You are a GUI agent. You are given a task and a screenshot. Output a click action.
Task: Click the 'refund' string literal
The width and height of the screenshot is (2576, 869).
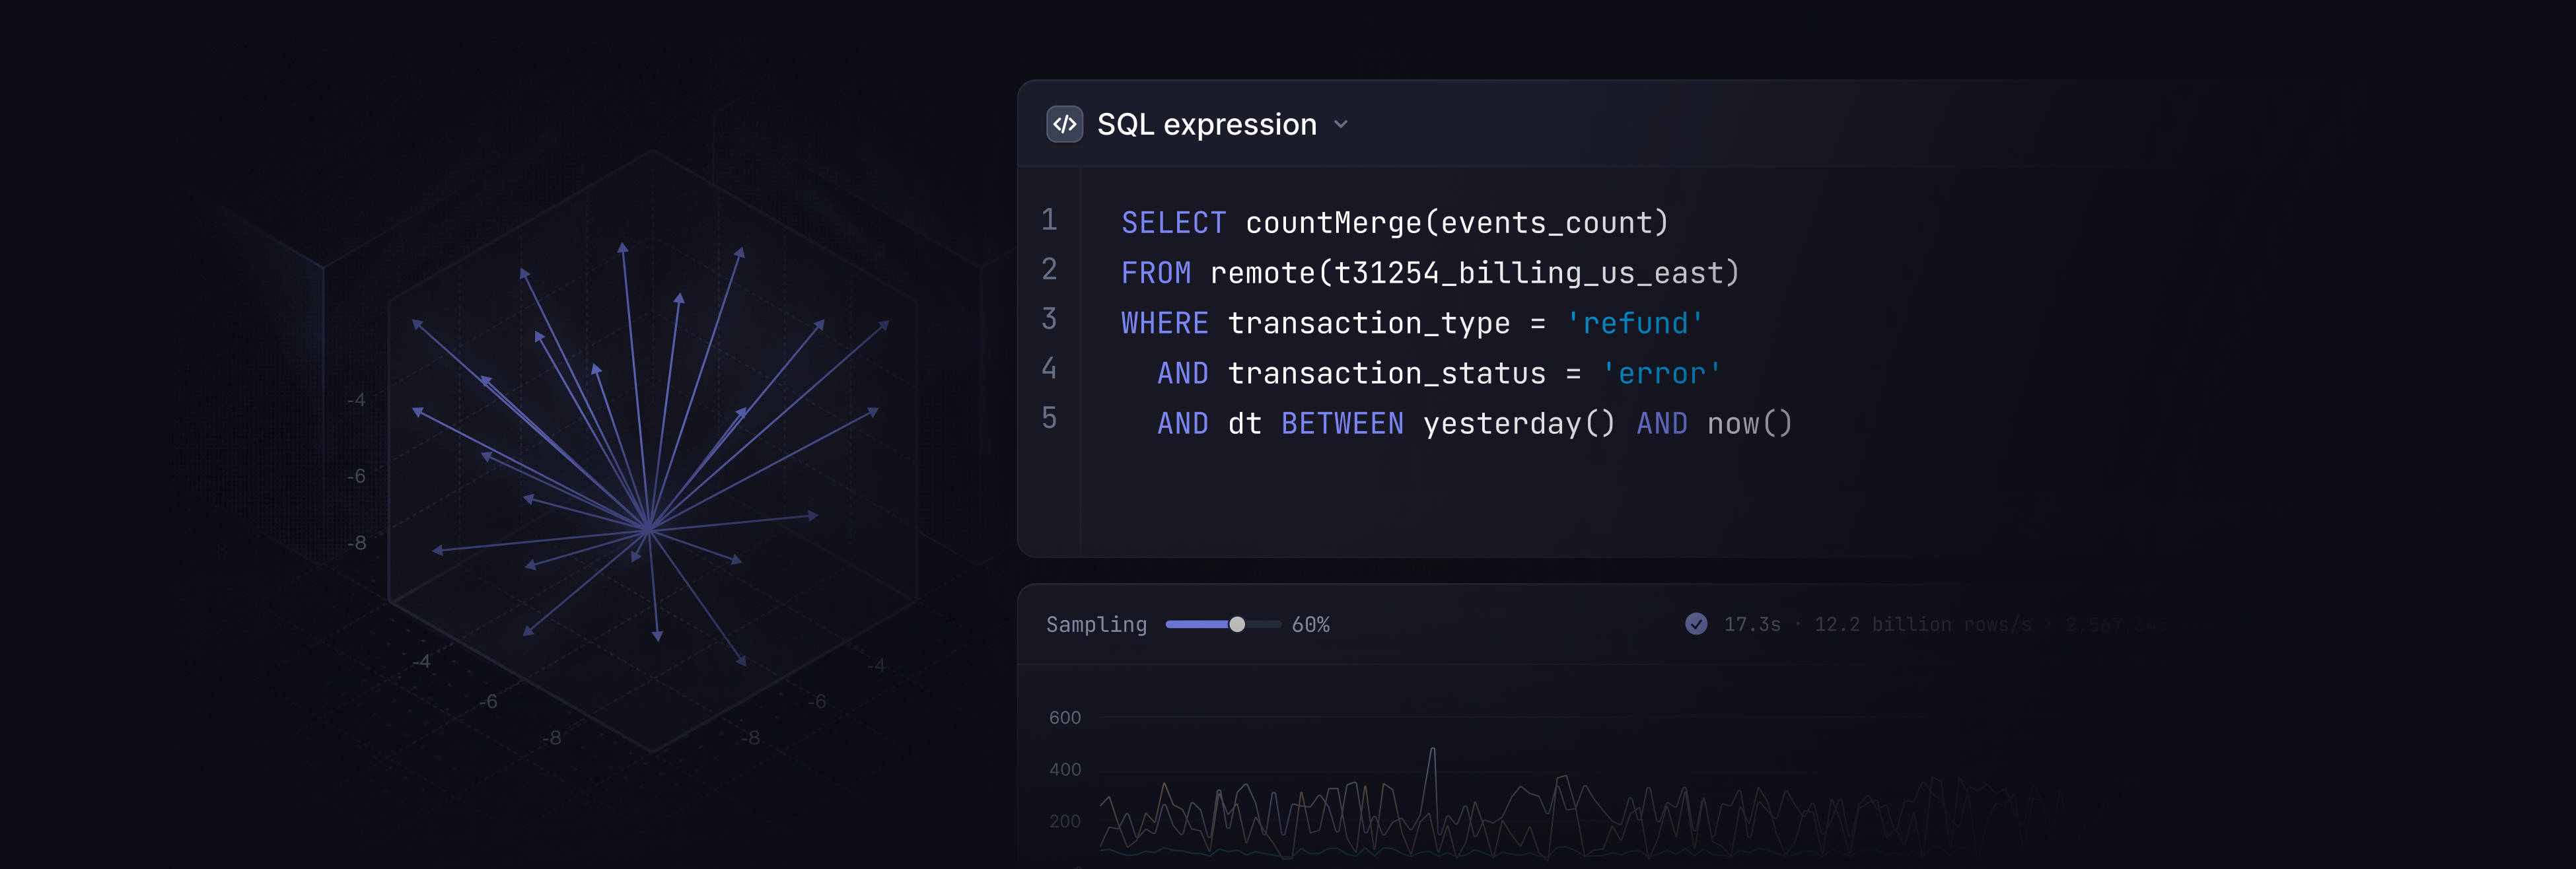pyautogui.click(x=1634, y=323)
